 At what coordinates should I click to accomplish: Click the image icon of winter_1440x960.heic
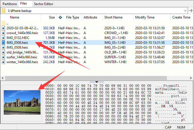3,62
